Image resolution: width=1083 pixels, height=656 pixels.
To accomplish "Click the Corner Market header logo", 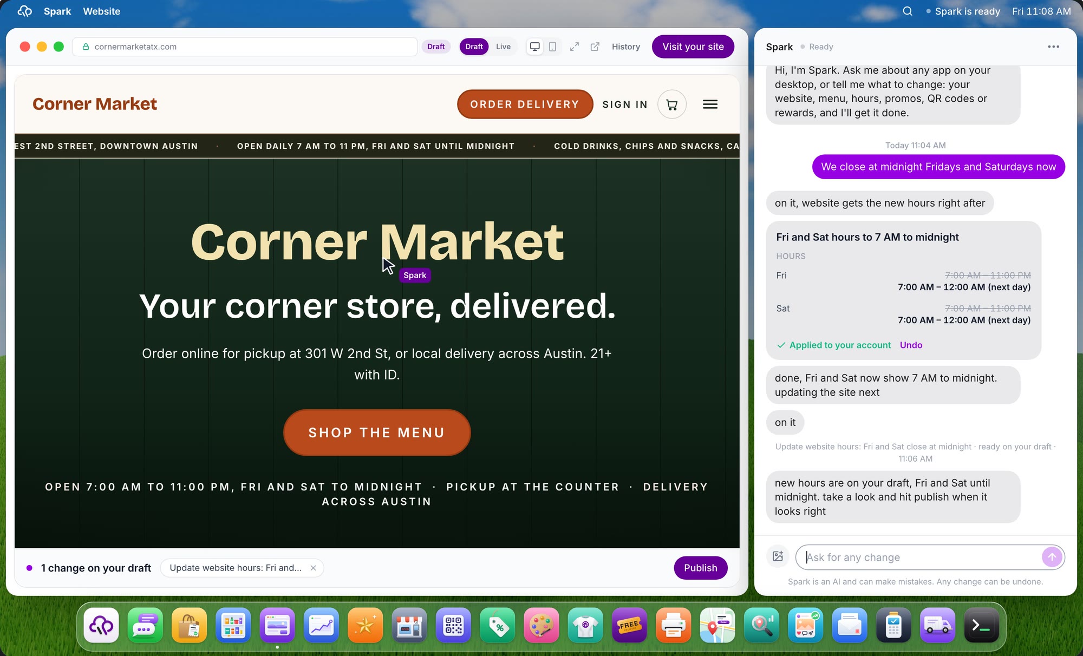I will [x=95, y=104].
